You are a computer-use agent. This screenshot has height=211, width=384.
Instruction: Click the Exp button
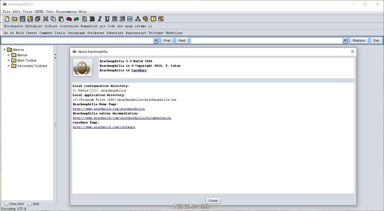point(376,40)
